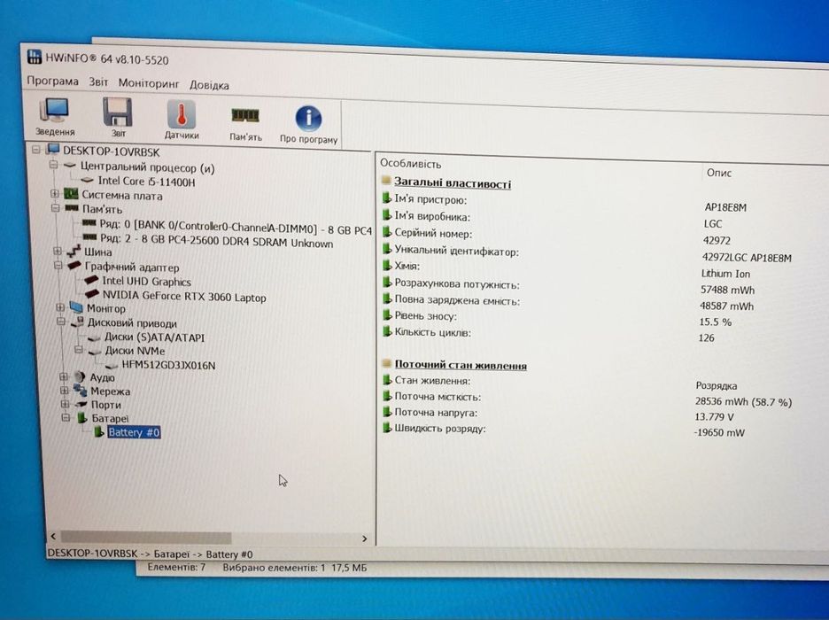
Task: Click the Опис column header
Action: 719,173
